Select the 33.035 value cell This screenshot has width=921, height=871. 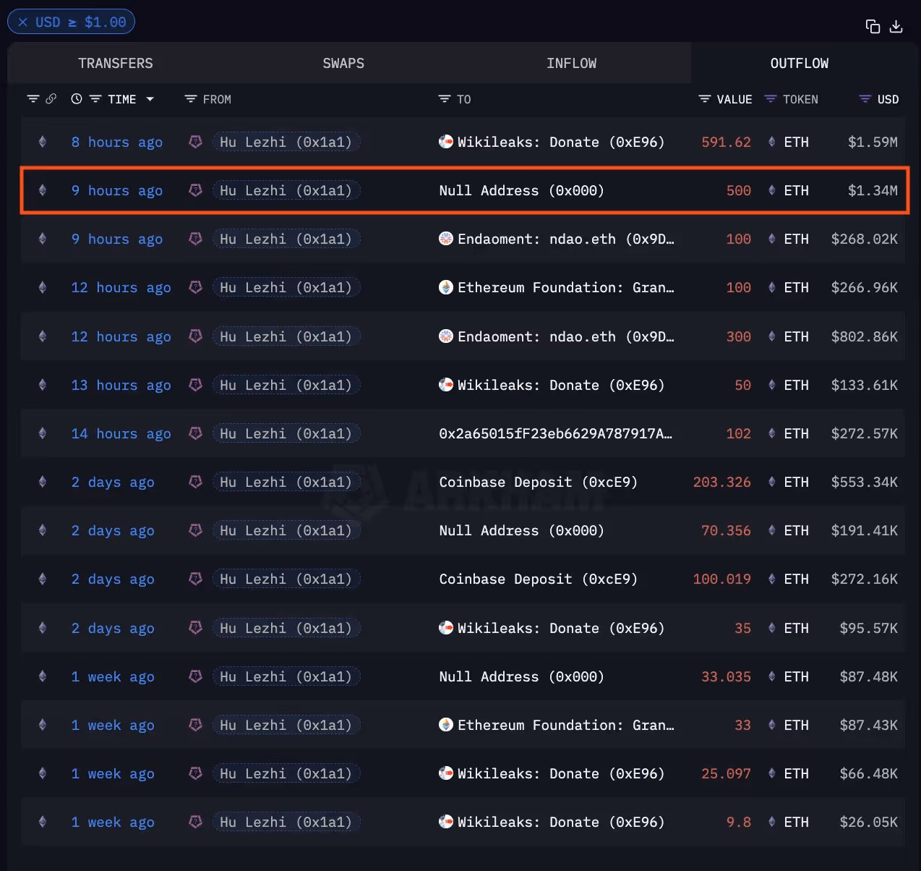click(x=726, y=677)
